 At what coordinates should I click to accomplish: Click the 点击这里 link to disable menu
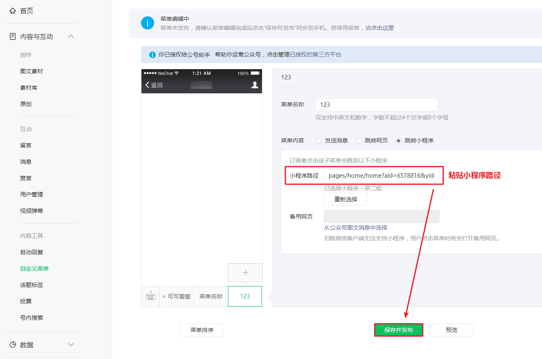(383, 28)
